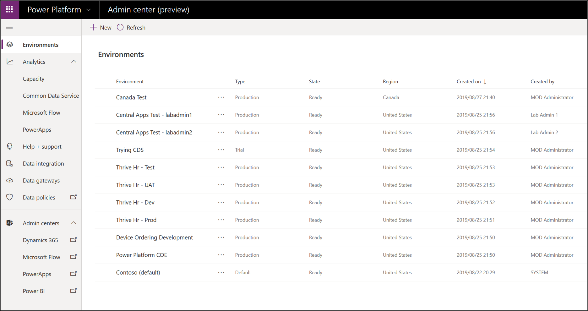Screen dimensions: 588x311
Task: Collapse the Admin centers chevron
Action: click(x=74, y=223)
